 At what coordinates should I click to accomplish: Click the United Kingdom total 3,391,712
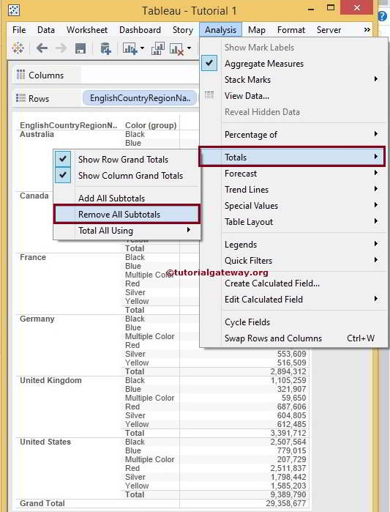pos(288,433)
